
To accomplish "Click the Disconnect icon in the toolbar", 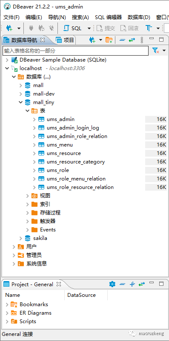I will coord(51,28).
